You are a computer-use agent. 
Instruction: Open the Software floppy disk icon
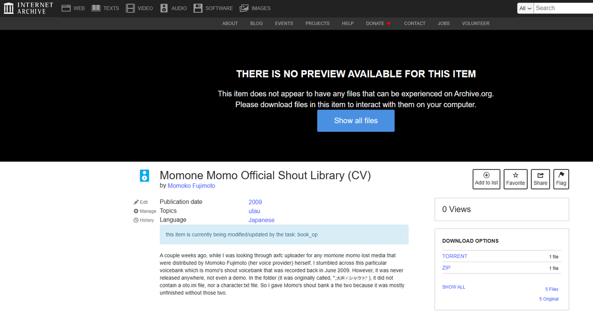[198, 8]
